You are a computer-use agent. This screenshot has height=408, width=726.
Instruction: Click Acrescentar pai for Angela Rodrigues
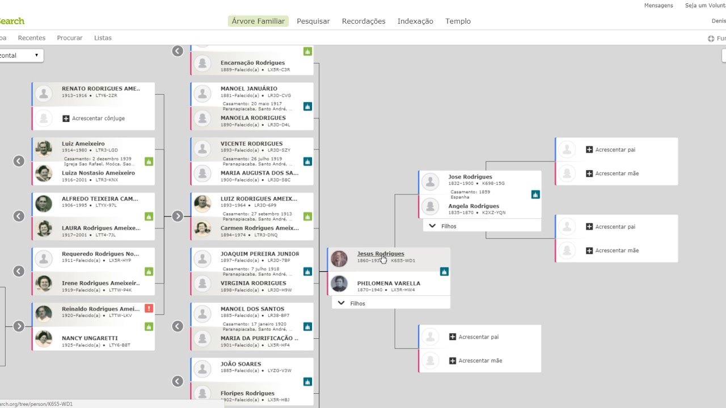(610, 227)
